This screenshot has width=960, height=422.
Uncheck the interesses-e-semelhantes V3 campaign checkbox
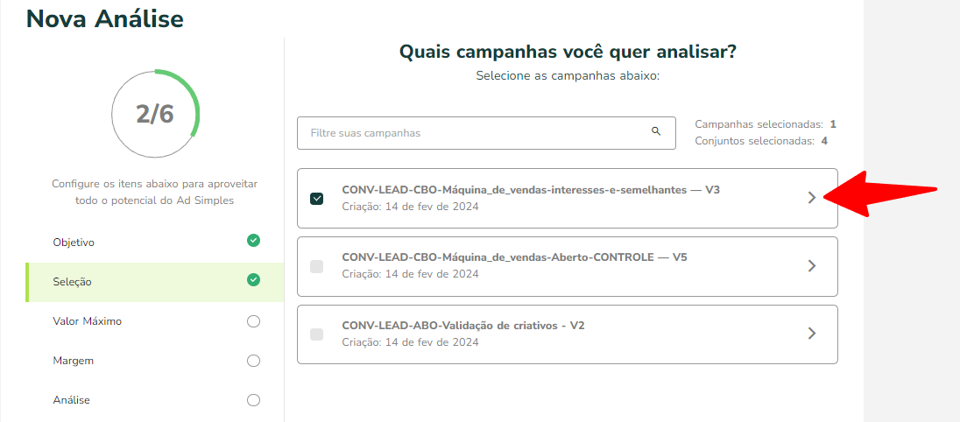pos(316,199)
